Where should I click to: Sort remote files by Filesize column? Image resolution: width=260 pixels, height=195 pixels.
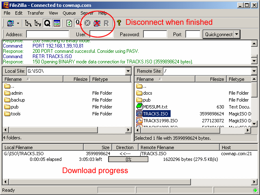pyautogui.click(x=211, y=79)
